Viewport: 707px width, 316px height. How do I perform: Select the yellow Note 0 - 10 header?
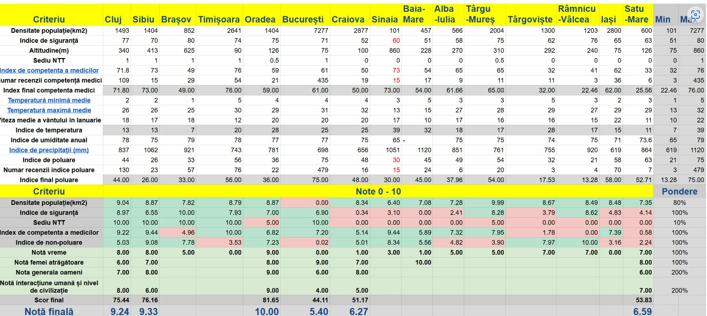(378, 191)
